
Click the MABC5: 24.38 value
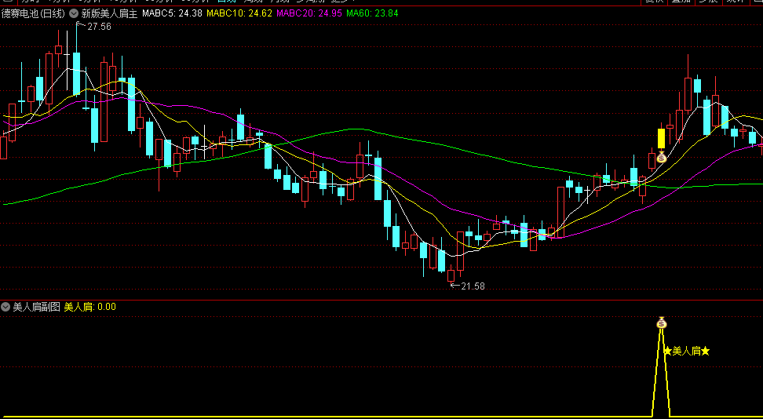[x=172, y=13]
